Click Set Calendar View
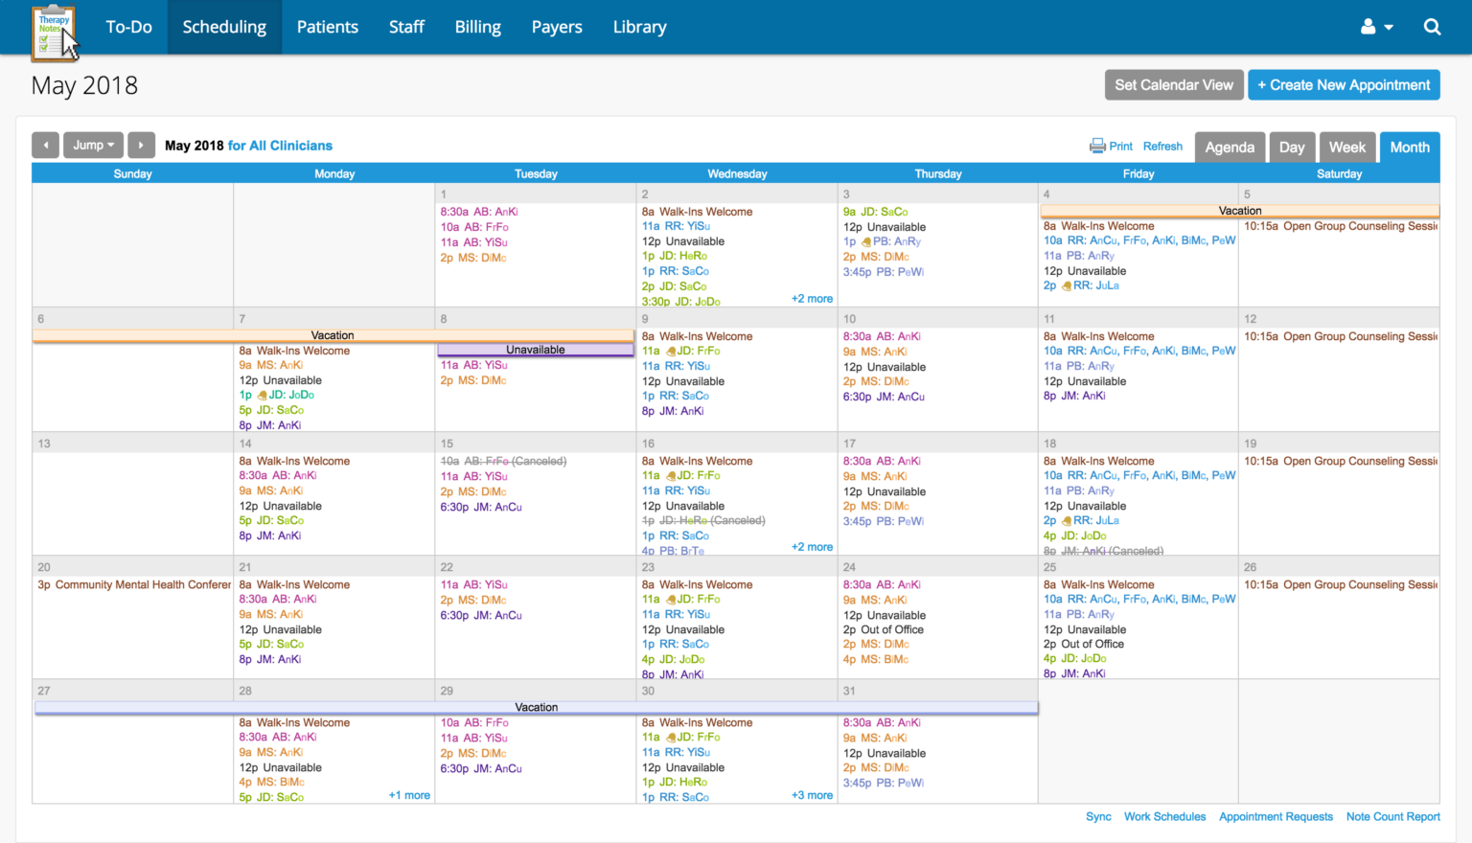Screen dimensions: 1472x843 1173,84
